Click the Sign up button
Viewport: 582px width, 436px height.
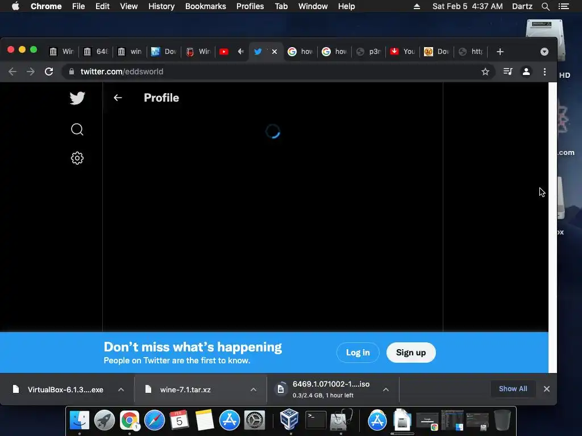coord(411,353)
